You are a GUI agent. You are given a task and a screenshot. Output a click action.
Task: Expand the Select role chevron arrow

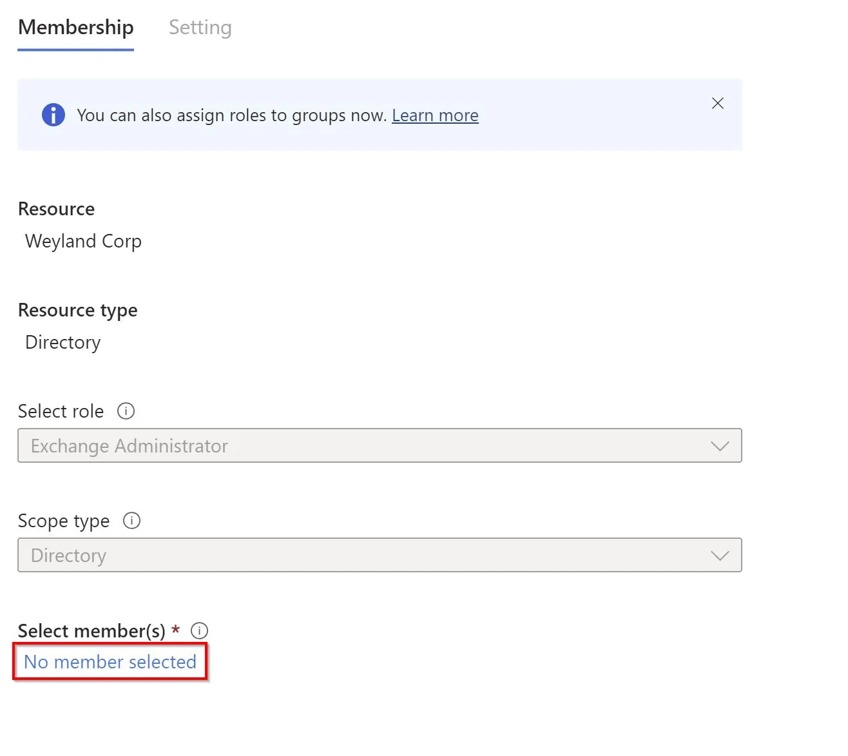[x=719, y=446]
